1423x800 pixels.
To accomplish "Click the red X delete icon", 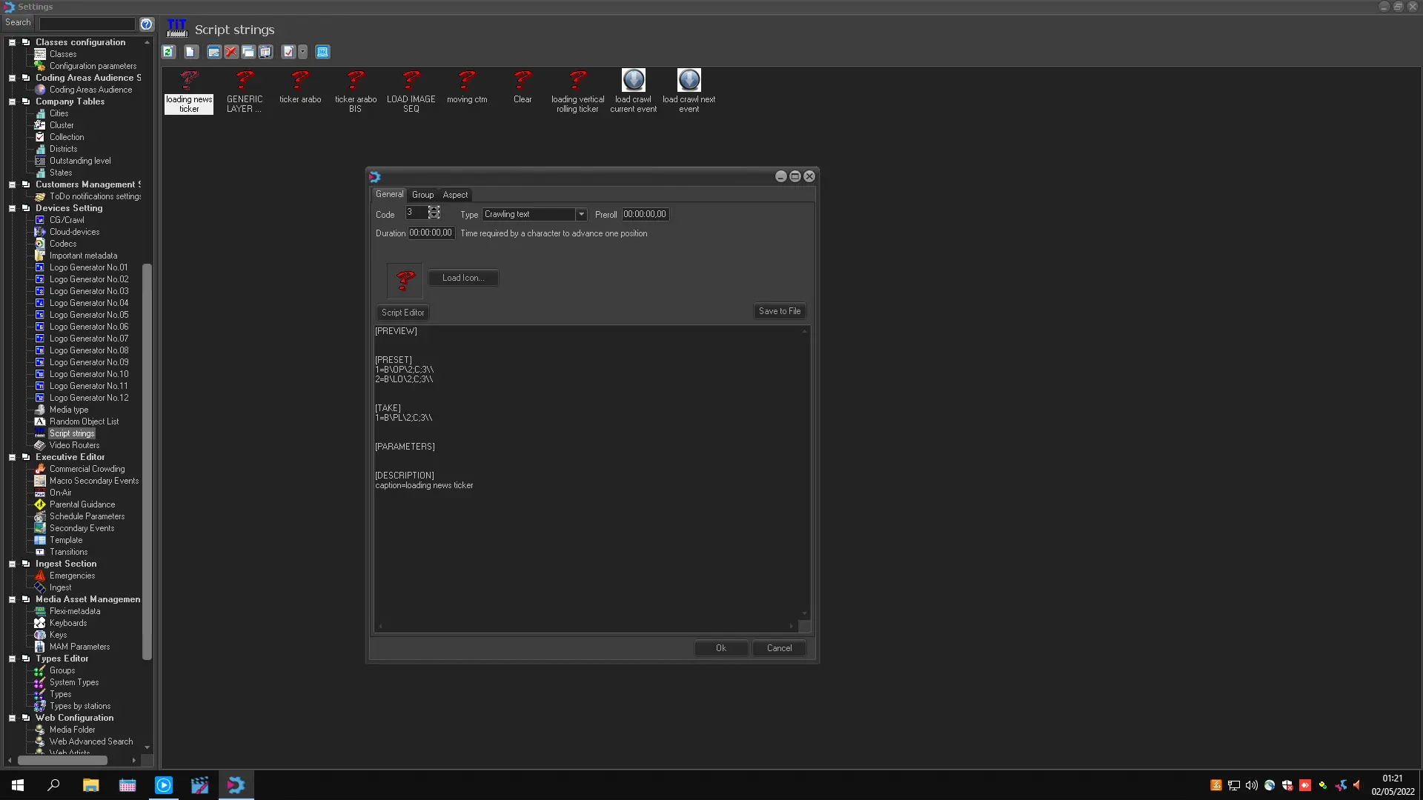I will click(x=230, y=52).
